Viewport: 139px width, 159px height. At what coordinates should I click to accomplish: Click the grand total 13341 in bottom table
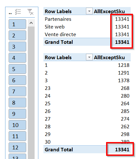point(122,150)
